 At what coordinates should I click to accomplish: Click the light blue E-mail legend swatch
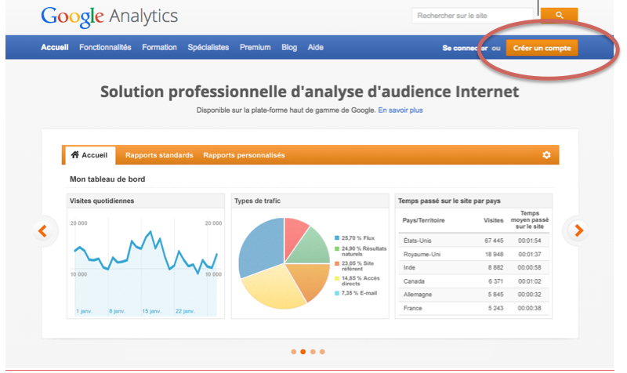pyautogui.click(x=337, y=293)
